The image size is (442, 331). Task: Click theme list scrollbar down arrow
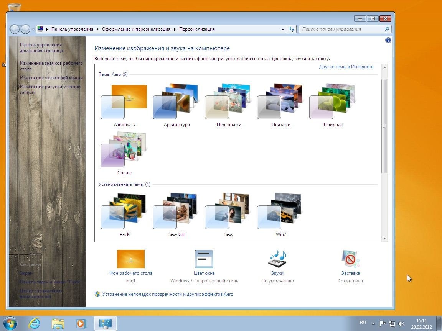(x=384, y=238)
